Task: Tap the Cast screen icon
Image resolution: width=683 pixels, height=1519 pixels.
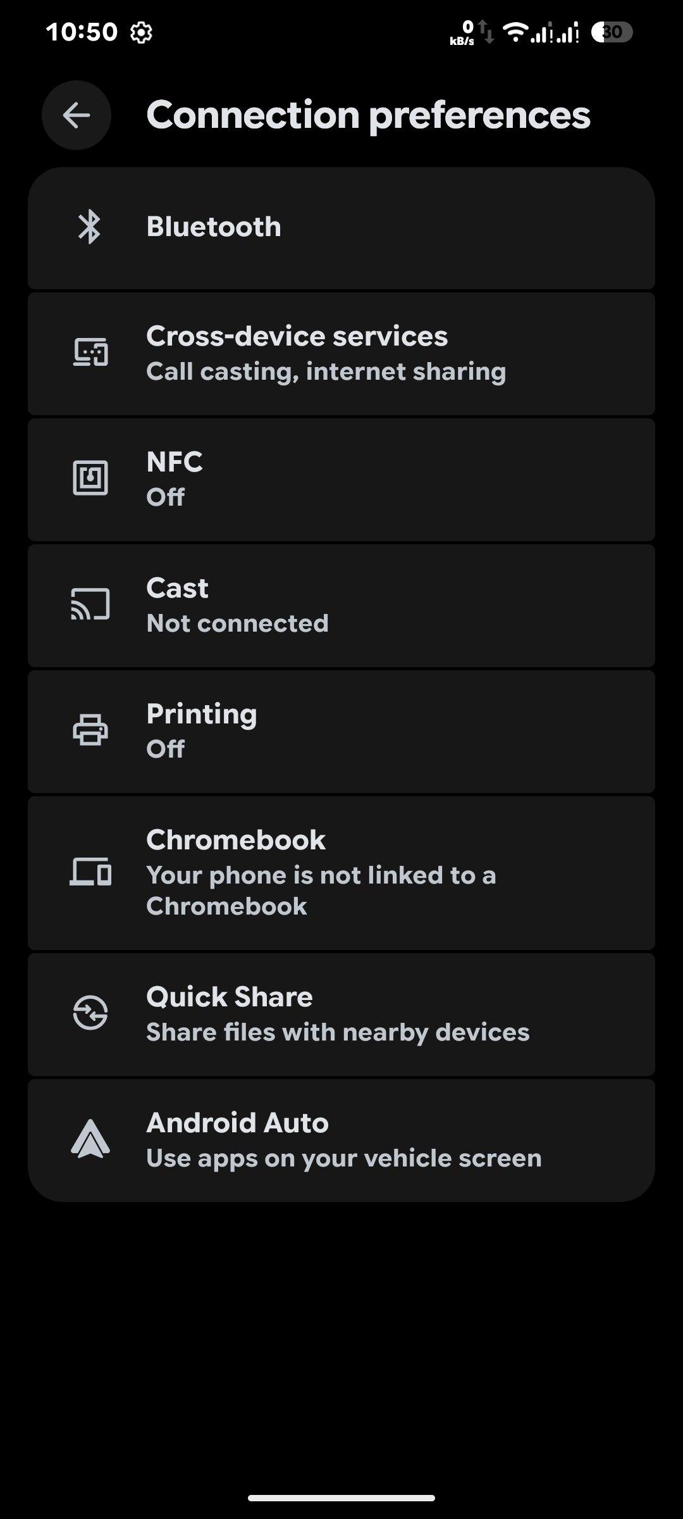Action: 90,604
